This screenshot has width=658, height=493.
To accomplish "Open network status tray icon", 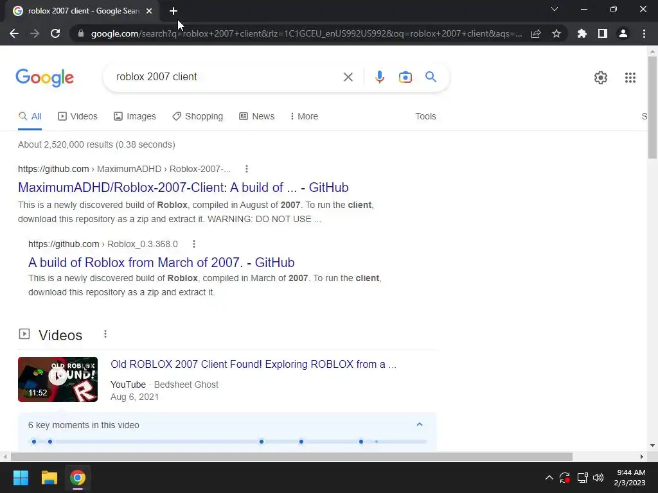I will point(582,478).
